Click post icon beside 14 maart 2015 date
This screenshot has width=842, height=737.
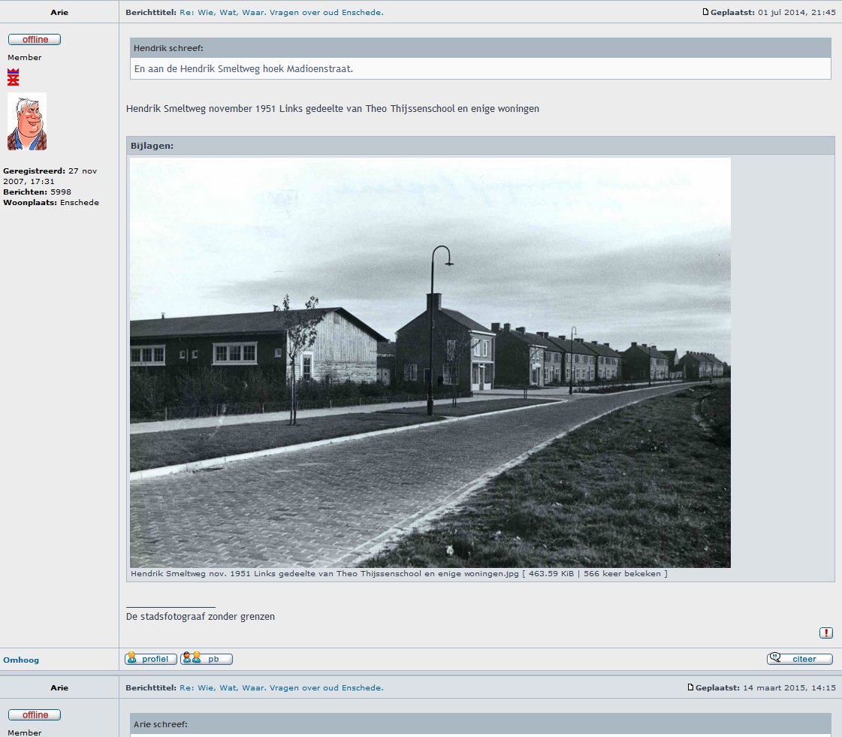tap(690, 687)
